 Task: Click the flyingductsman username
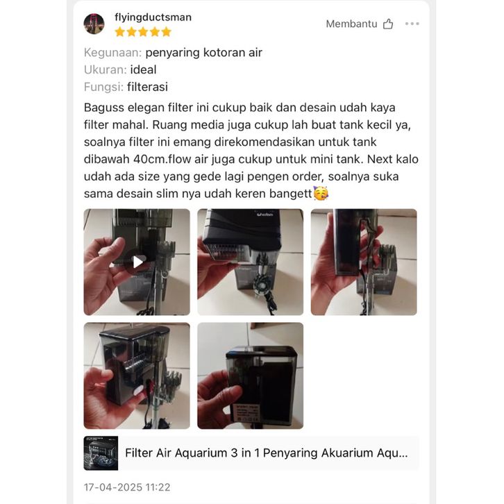click(x=153, y=17)
